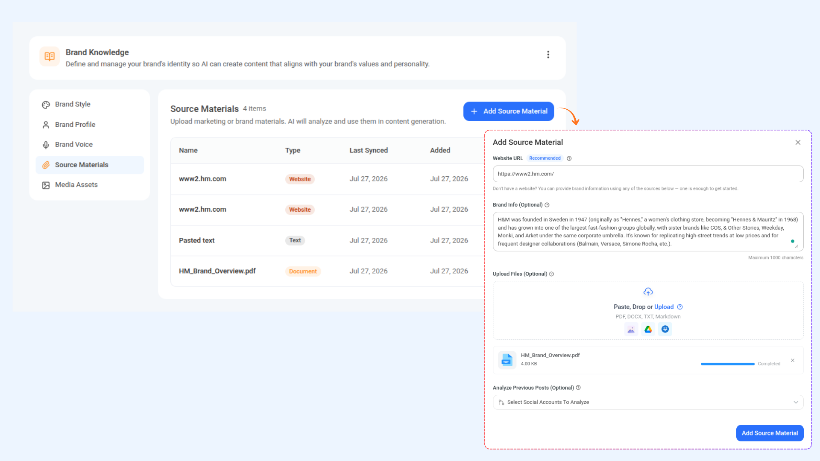Image resolution: width=820 pixels, height=461 pixels.
Task: Navigate to the Media Assets section
Action: pyautogui.click(x=90, y=185)
